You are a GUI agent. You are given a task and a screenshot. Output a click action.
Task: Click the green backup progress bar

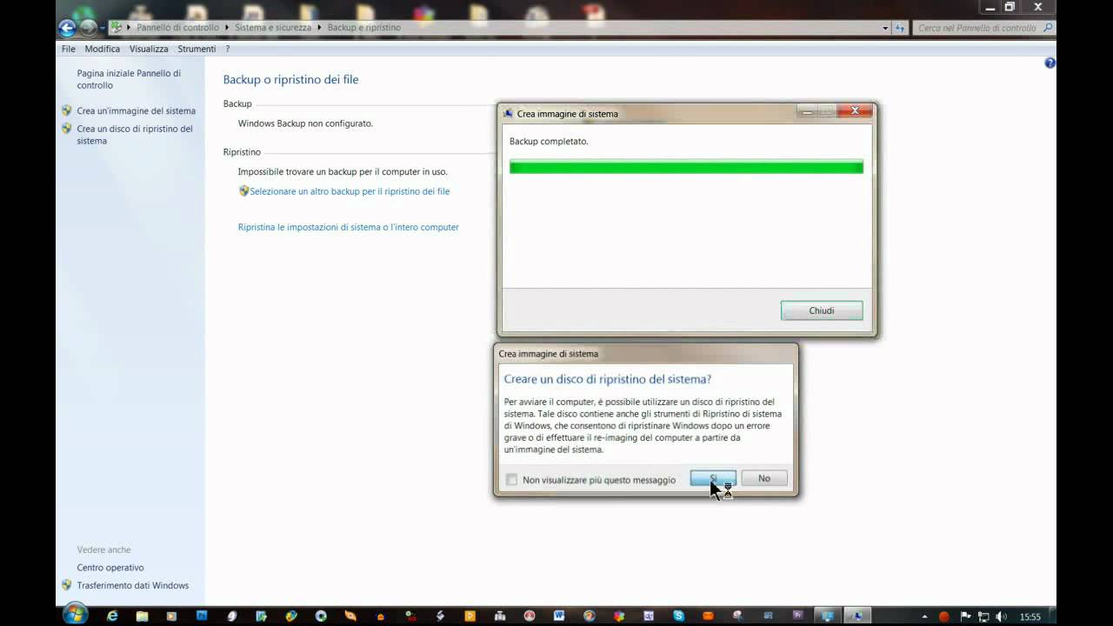[686, 167]
